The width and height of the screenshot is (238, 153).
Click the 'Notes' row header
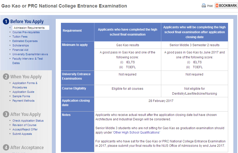point(78,131)
